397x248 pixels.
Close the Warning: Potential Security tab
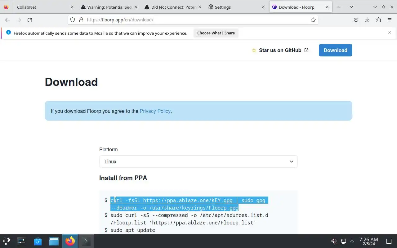pos(136,7)
